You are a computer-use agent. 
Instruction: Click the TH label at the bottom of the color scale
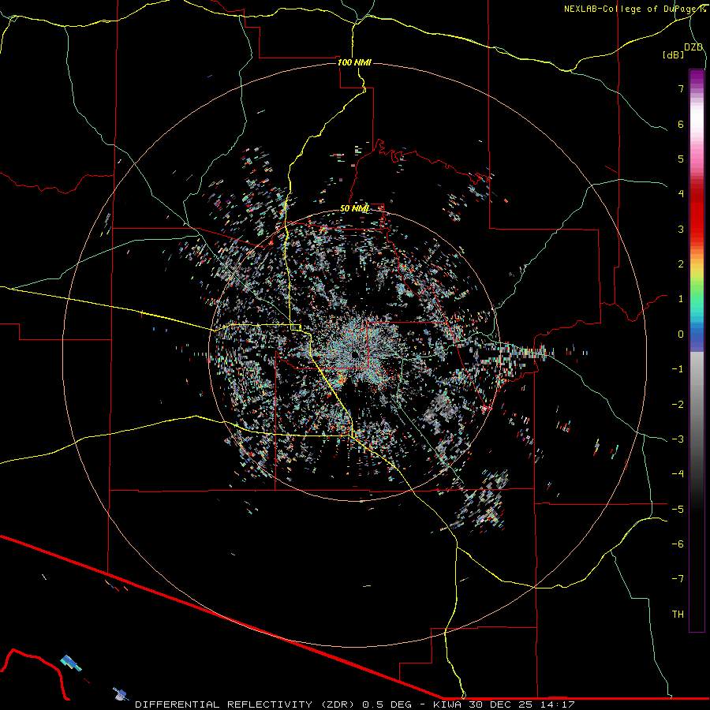pyautogui.click(x=678, y=615)
